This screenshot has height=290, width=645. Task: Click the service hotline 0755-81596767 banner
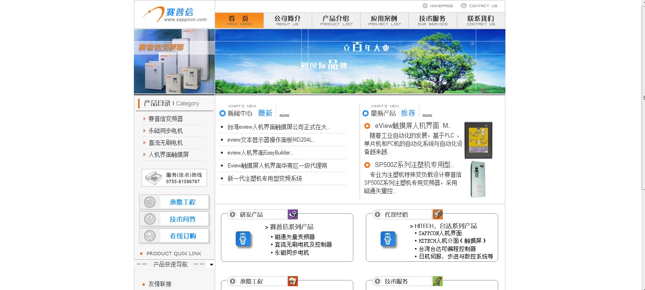[174, 177]
